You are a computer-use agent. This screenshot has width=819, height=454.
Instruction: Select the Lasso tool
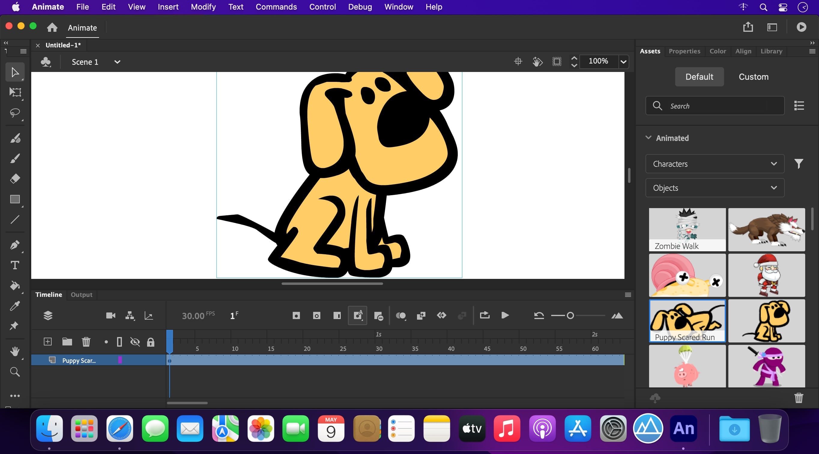(15, 113)
